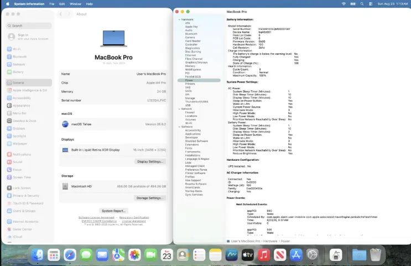Image resolution: width=411 pixels, height=266 pixels.
Task: Open the Photos app in the Dock
Action: pos(134,255)
